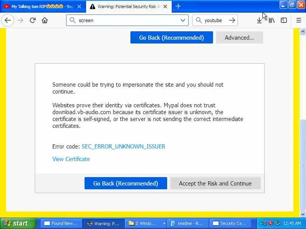The height and width of the screenshot is (229, 306).
Task: Click Accept the Risk and Continue
Action: (x=215, y=183)
